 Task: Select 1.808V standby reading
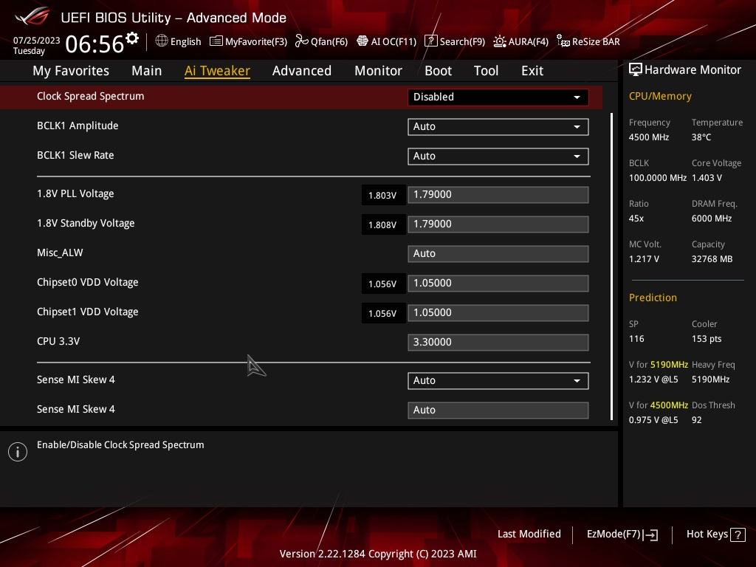[383, 224]
